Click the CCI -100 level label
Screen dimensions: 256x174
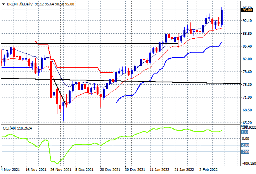click(245, 145)
